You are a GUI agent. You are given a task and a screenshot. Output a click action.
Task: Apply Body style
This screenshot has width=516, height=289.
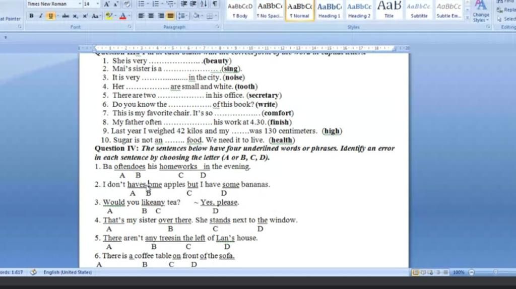pos(240,10)
